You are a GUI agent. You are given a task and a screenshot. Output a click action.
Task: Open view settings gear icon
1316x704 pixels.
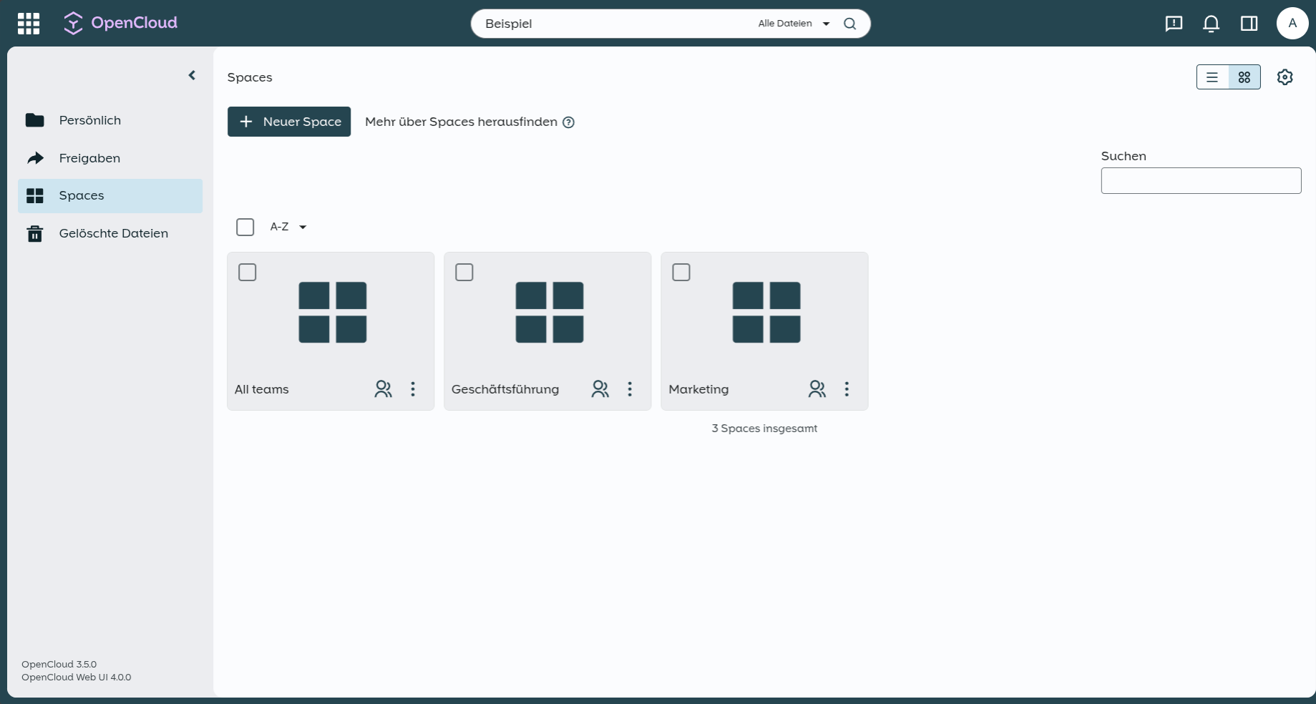tap(1285, 77)
